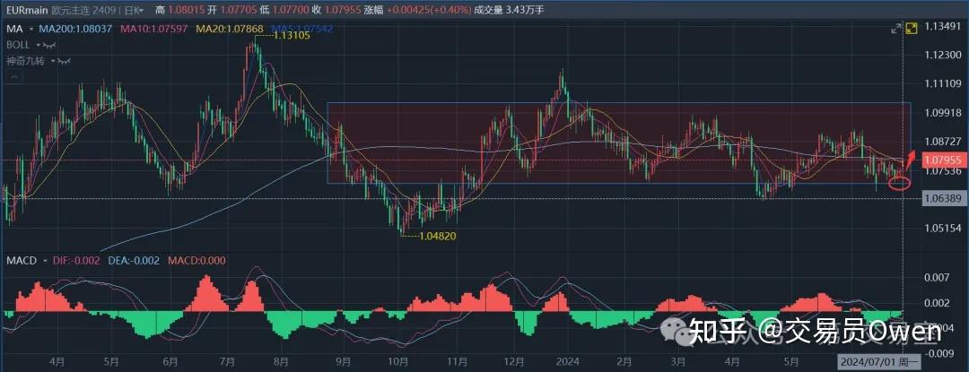This screenshot has width=969, height=372.
Task: Click the 1.04820 low price label
Action: click(438, 236)
